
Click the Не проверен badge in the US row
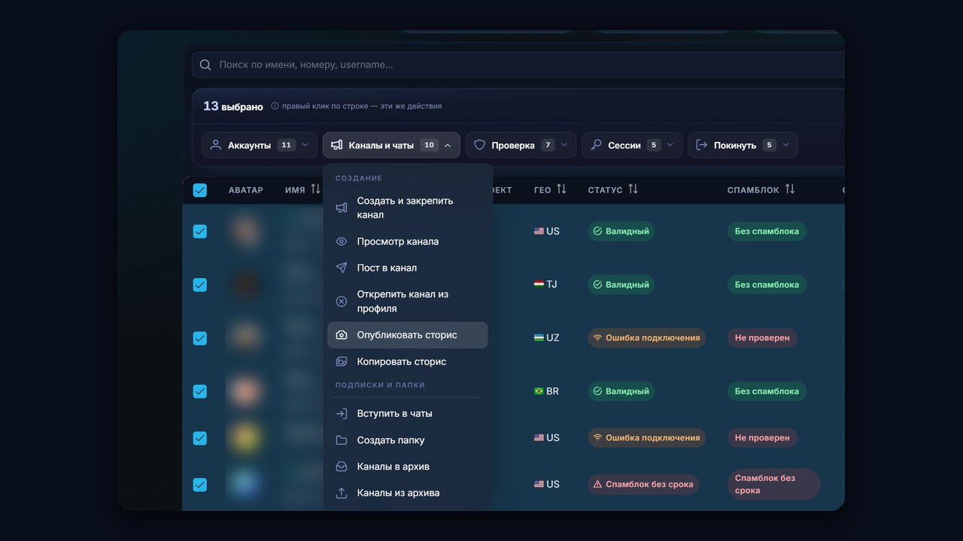pyautogui.click(x=762, y=438)
